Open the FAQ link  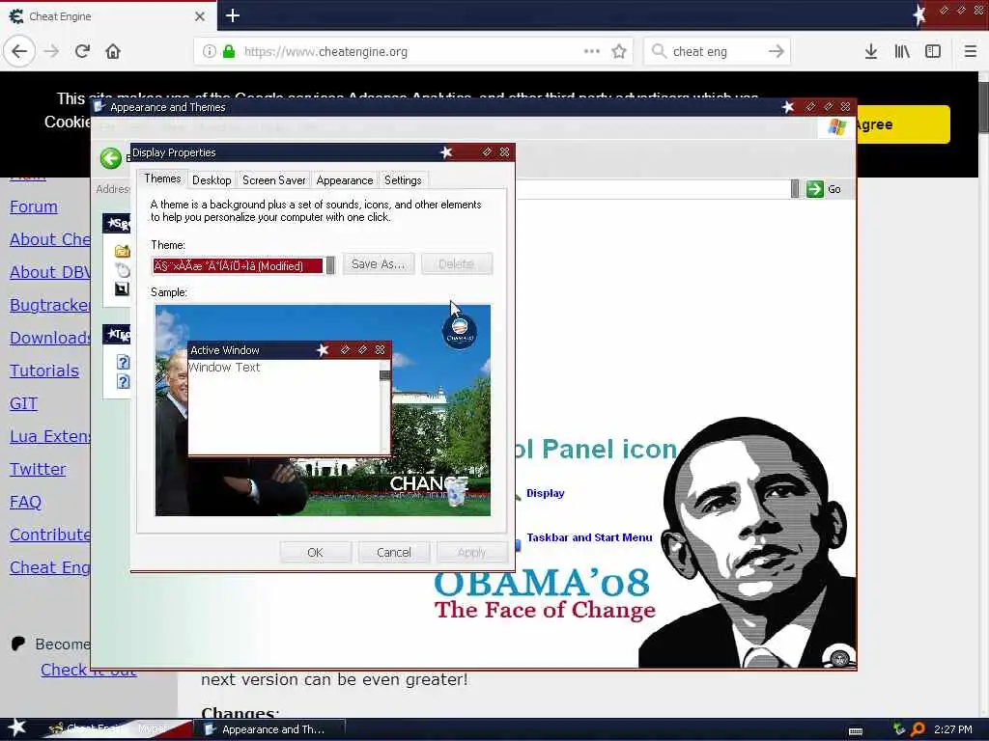(25, 502)
